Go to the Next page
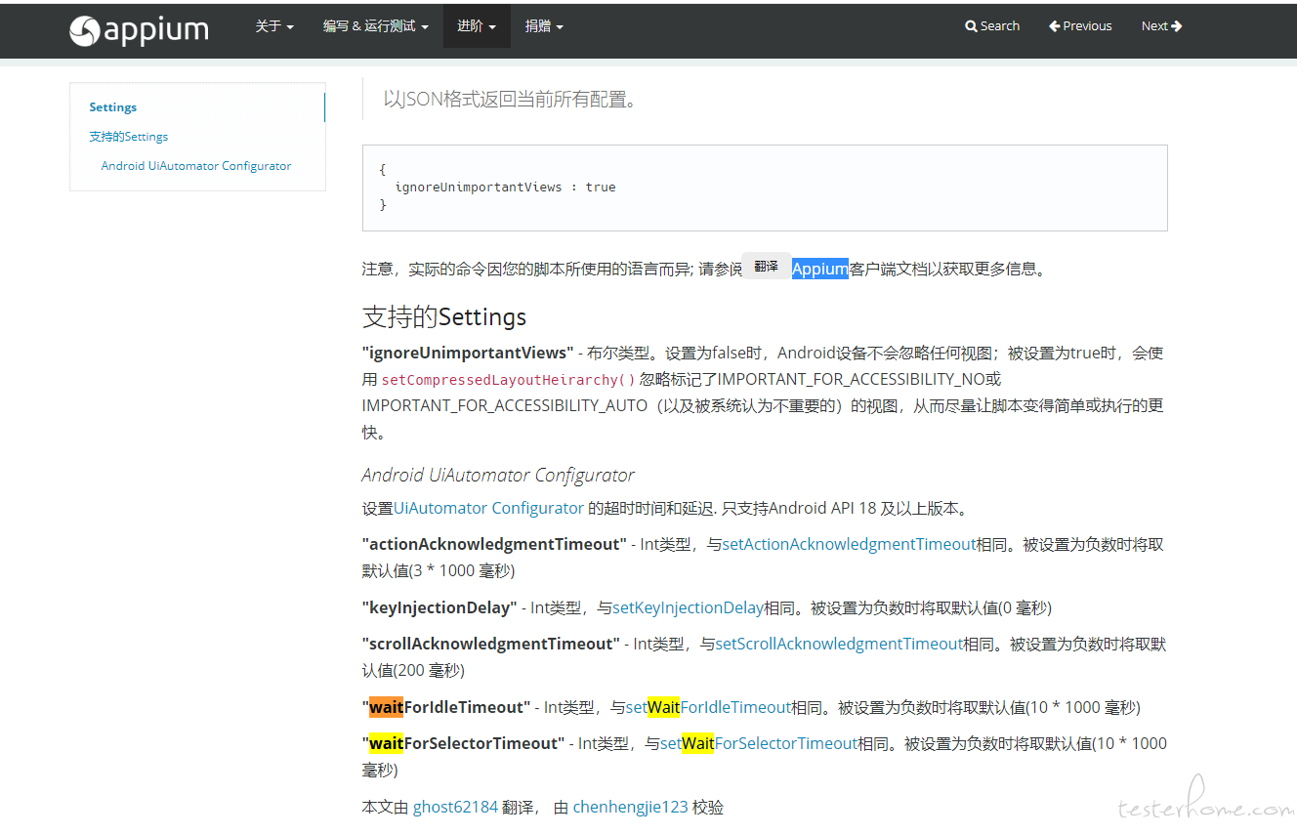 tap(1162, 26)
